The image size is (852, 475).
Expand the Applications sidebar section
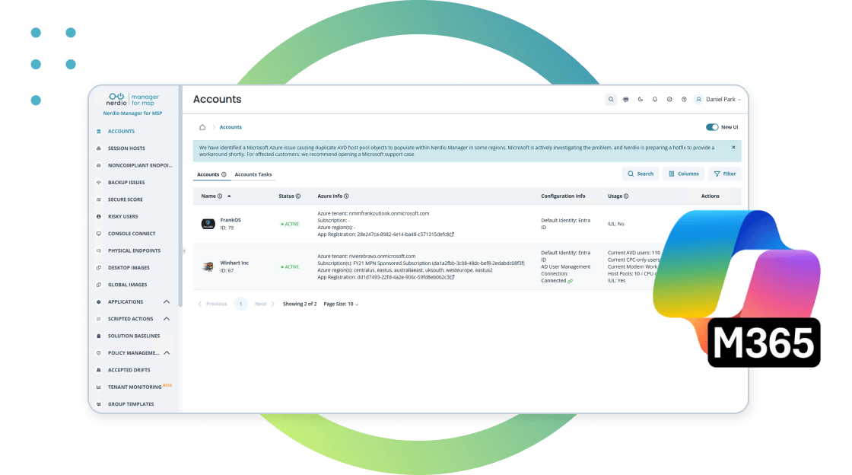[167, 301]
